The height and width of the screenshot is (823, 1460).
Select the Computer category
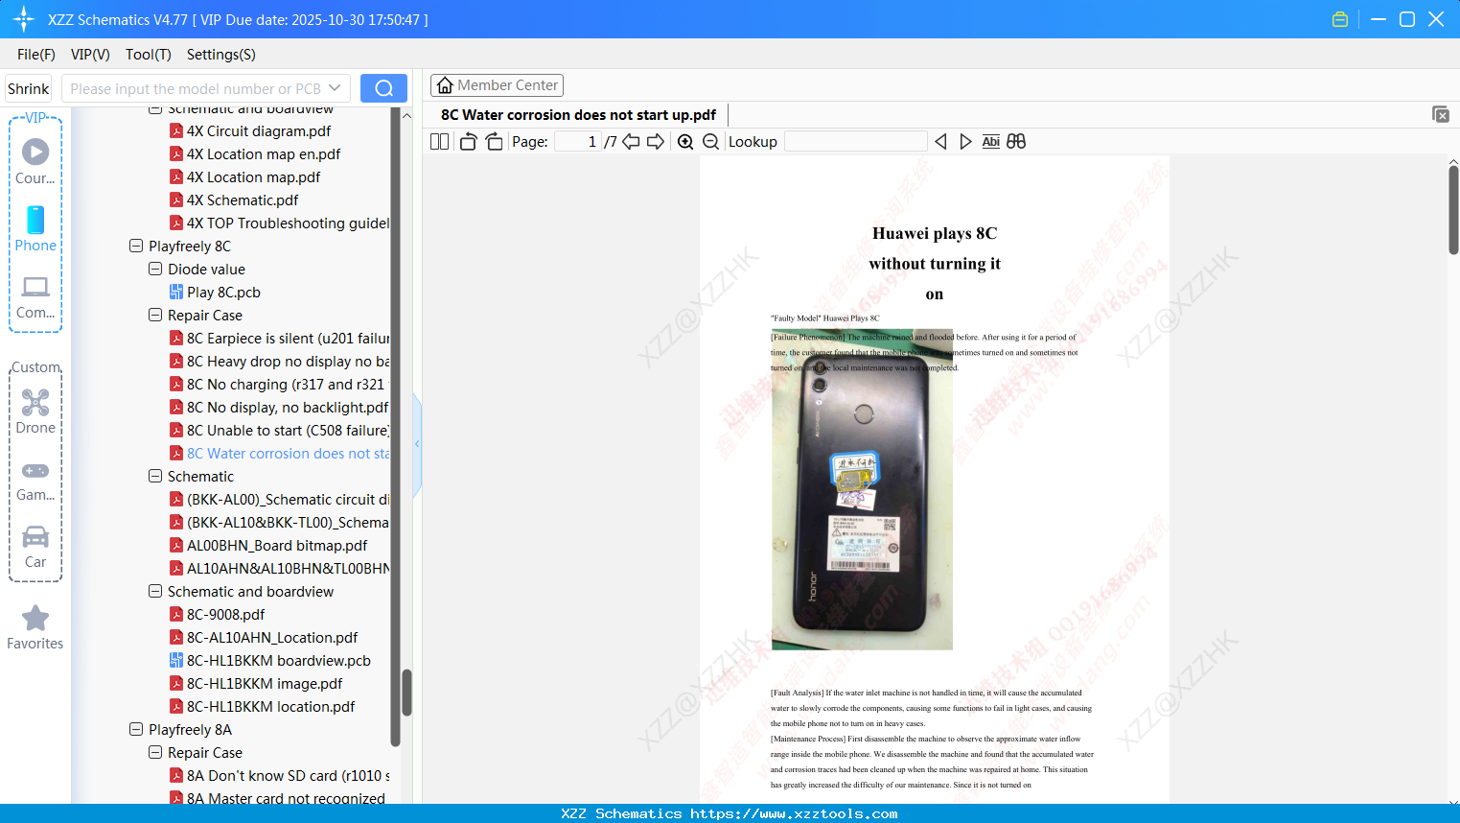pyautogui.click(x=35, y=297)
